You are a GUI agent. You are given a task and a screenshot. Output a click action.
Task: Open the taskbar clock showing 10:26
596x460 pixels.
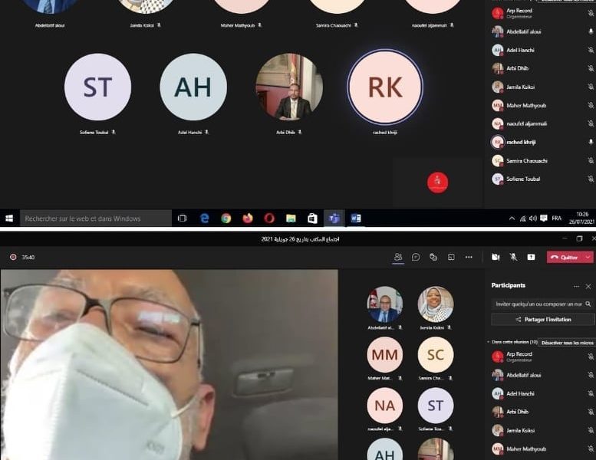pyautogui.click(x=581, y=218)
